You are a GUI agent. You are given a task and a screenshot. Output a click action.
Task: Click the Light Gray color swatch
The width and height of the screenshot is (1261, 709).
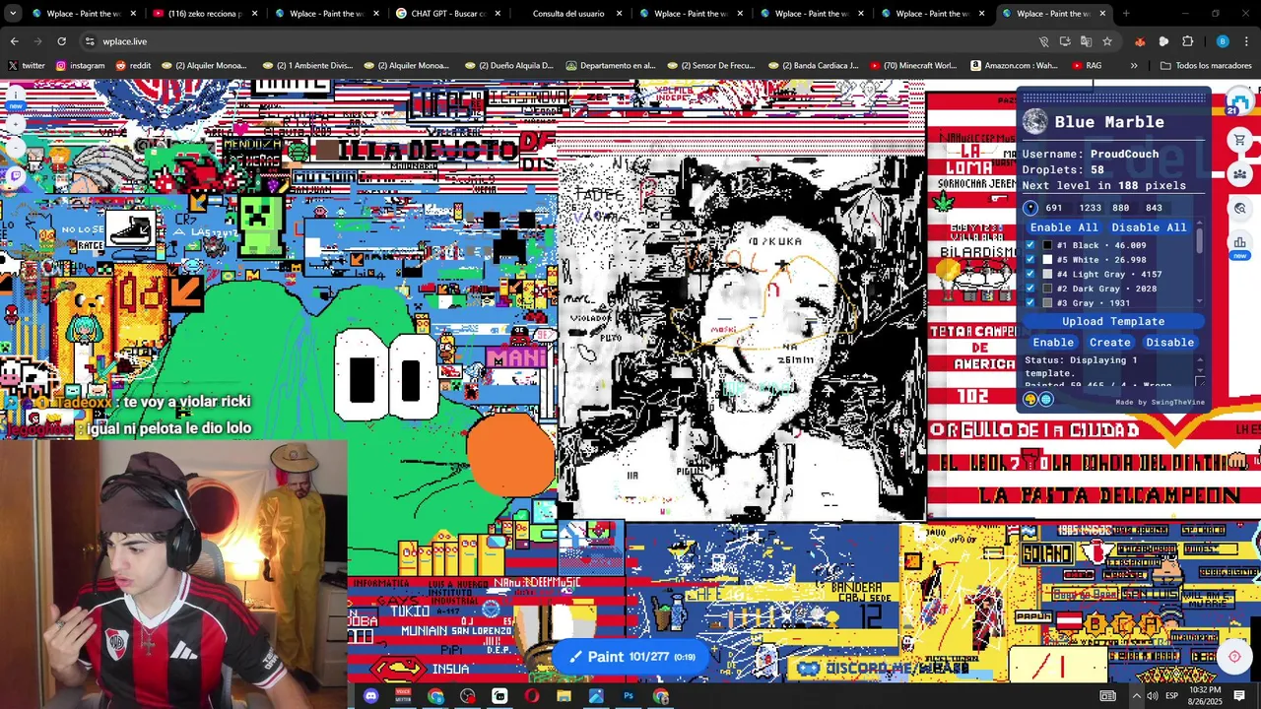click(1048, 274)
